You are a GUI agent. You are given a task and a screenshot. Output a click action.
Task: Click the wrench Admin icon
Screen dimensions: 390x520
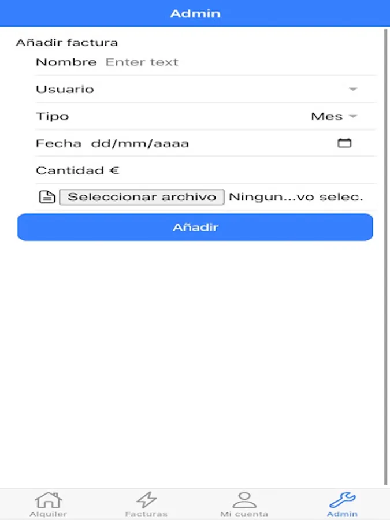coord(342,499)
